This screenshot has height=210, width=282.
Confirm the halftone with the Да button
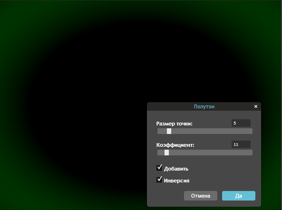click(x=239, y=196)
